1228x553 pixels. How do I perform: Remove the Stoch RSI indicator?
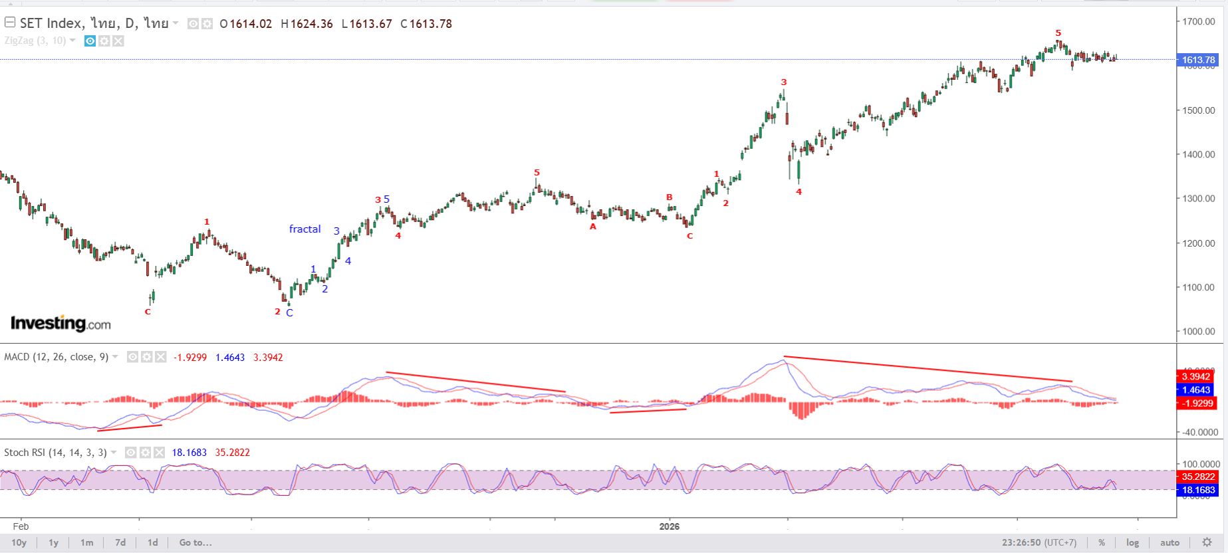[159, 453]
